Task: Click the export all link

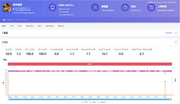Action: [168, 33]
